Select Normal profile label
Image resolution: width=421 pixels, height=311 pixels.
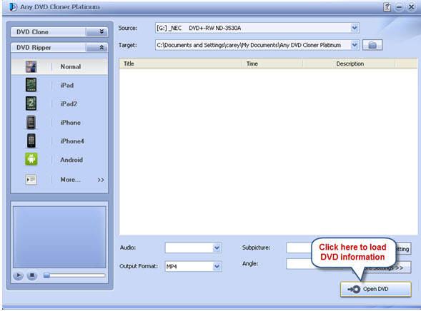[x=71, y=67]
